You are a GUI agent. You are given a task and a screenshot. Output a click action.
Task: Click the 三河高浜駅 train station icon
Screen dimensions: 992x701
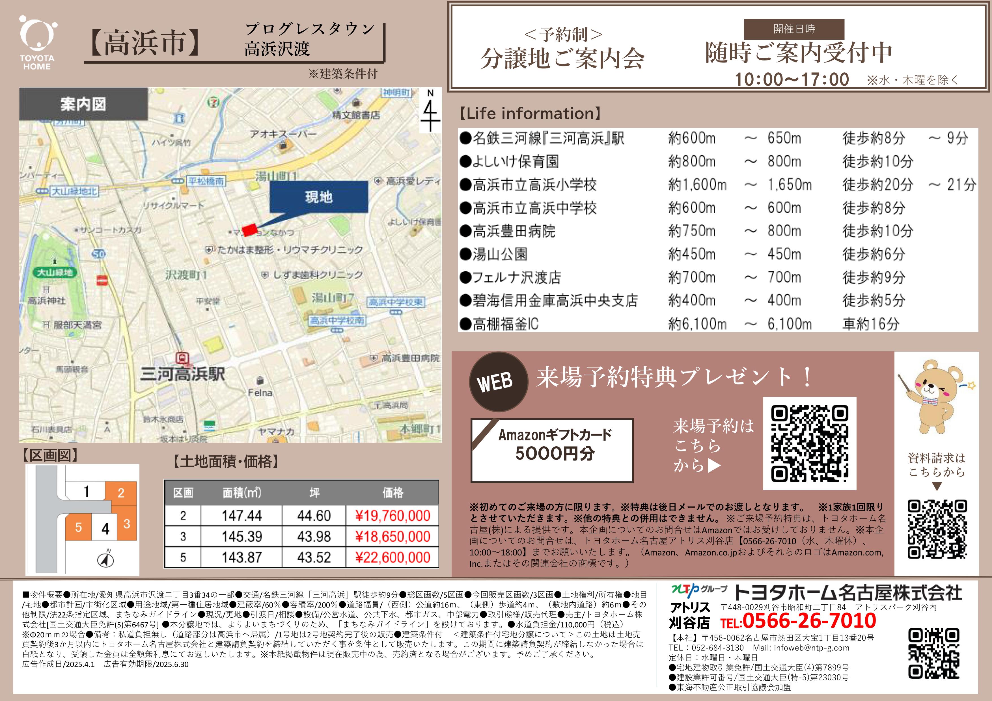click(182, 358)
